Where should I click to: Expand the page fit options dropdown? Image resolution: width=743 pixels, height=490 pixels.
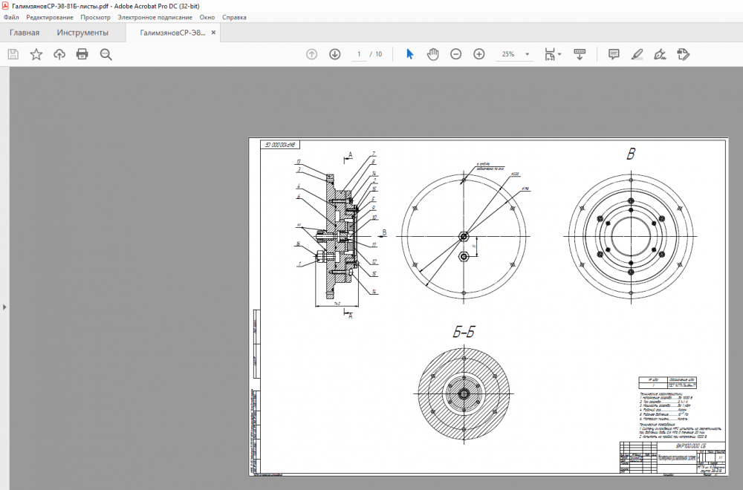coord(559,54)
